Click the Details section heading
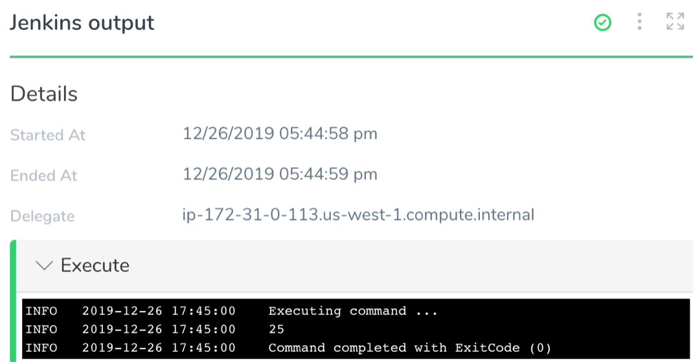Image resolution: width=693 pixels, height=362 pixels. (x=44, y=94)
